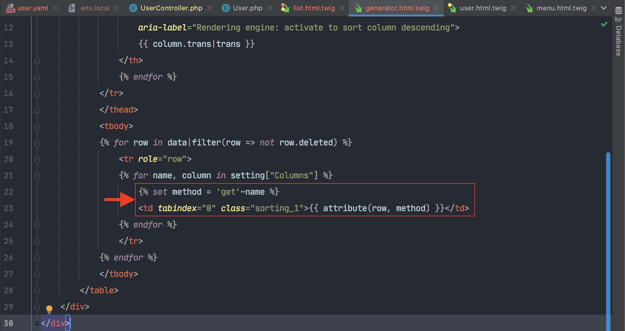This screenshot has height=331, width=625.
Task: Click the 'tabindex' attribute on line 23
Action: tap(177, 208)
